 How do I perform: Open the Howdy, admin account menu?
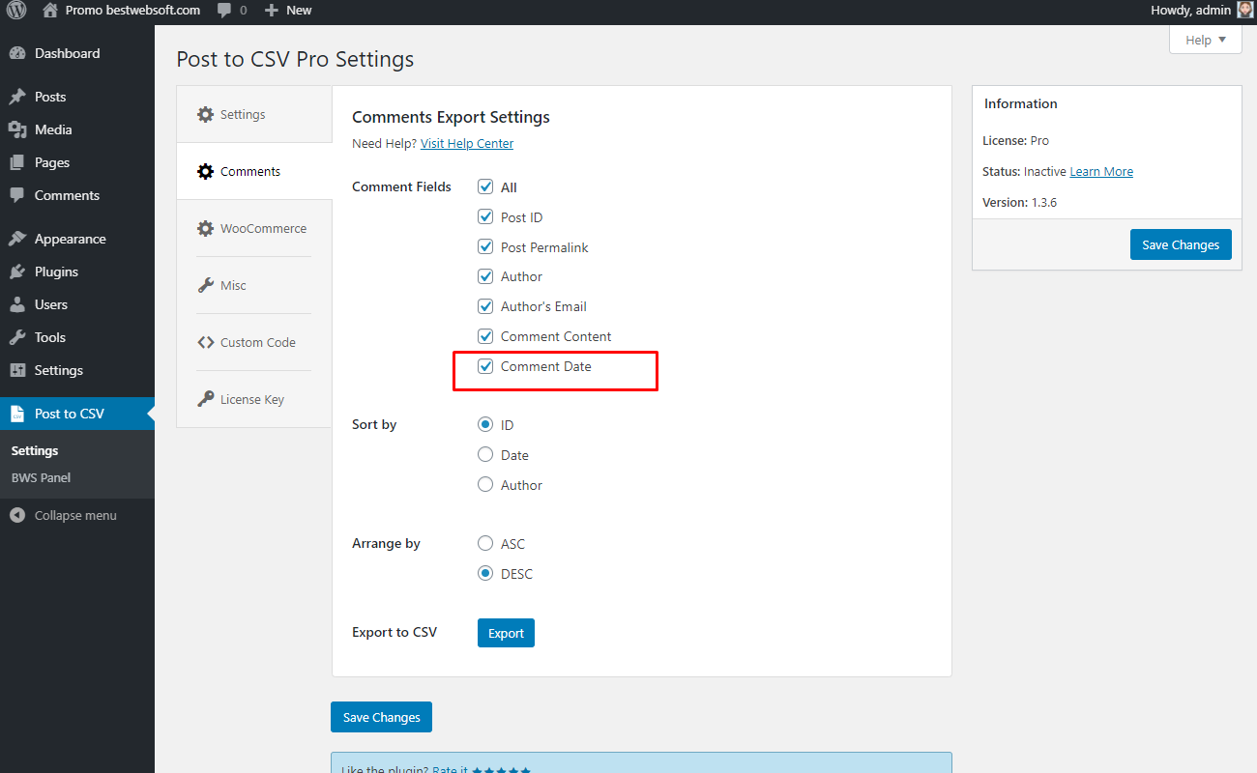click(x=1201, y=11)
